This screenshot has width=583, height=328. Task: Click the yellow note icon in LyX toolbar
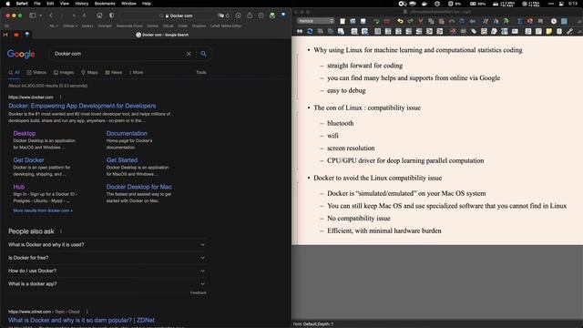[548, 32]
